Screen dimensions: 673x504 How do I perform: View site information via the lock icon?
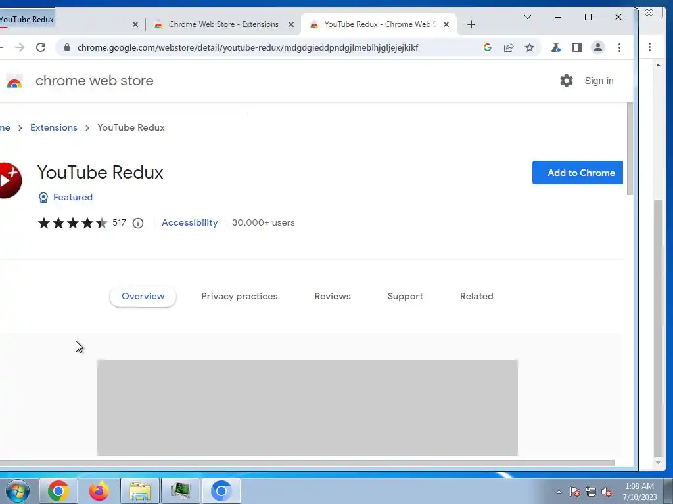click(x=67, y=47)
